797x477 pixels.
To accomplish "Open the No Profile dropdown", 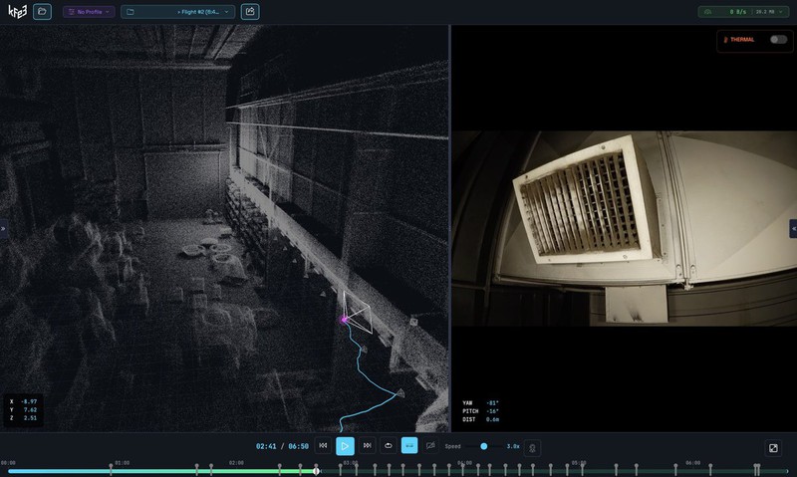I will point(89,12).
